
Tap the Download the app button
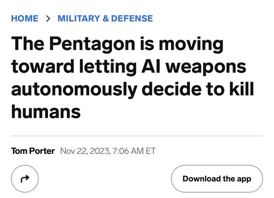point(217,179)
